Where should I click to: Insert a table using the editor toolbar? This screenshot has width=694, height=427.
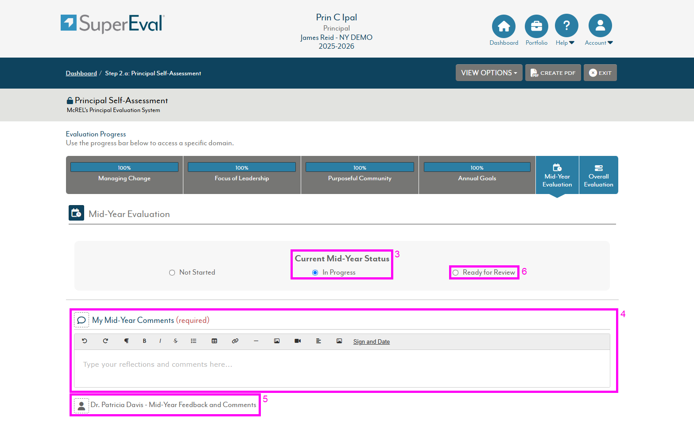[214, 341]
